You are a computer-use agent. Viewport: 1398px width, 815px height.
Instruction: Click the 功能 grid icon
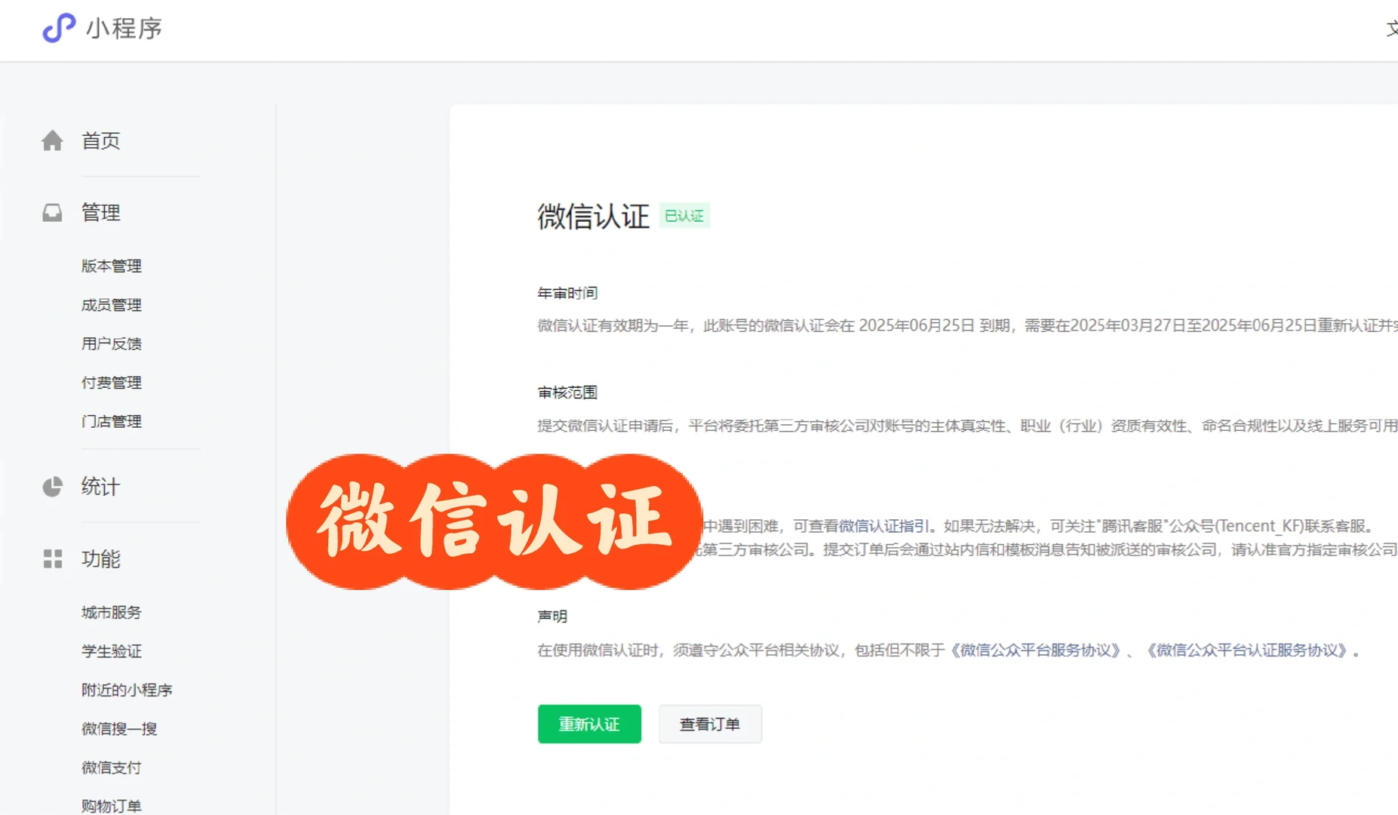[x=51, y=559]
